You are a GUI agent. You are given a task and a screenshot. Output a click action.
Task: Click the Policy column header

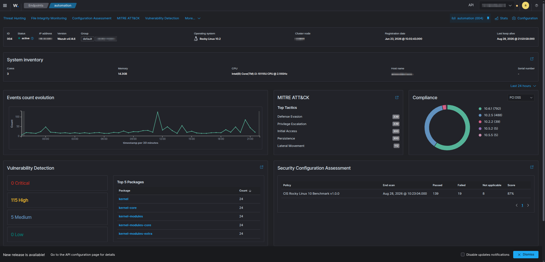[287, 185]
